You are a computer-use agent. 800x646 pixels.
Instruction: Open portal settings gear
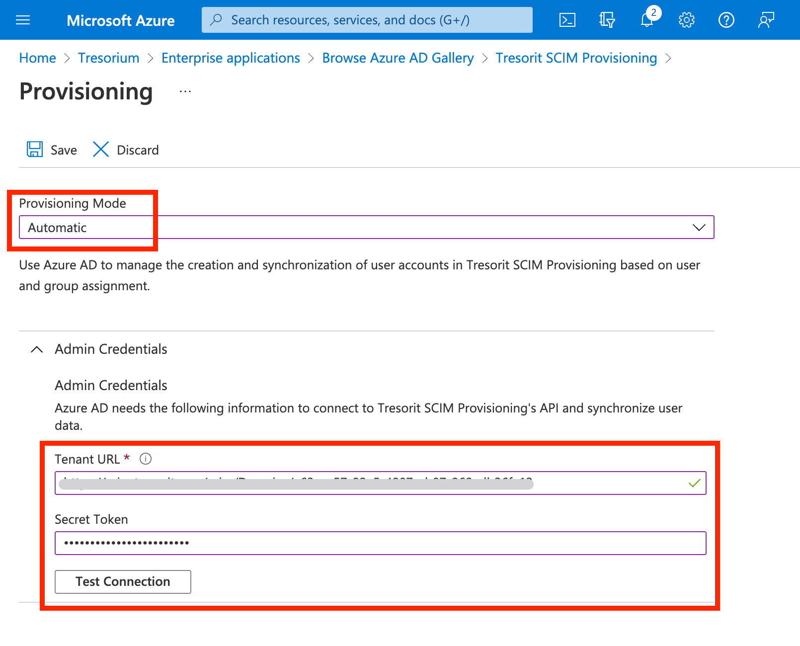686,20
